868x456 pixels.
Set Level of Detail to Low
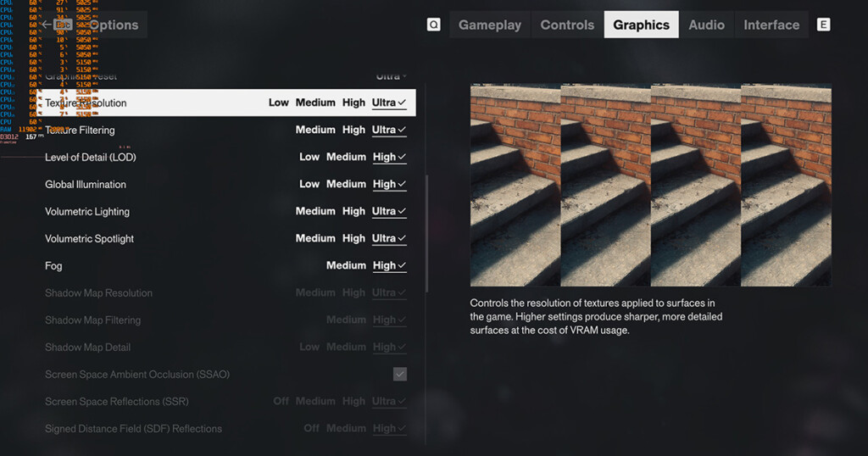309,157
